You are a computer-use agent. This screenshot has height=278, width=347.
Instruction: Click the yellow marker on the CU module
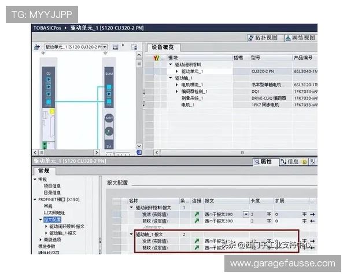[52, 111]
